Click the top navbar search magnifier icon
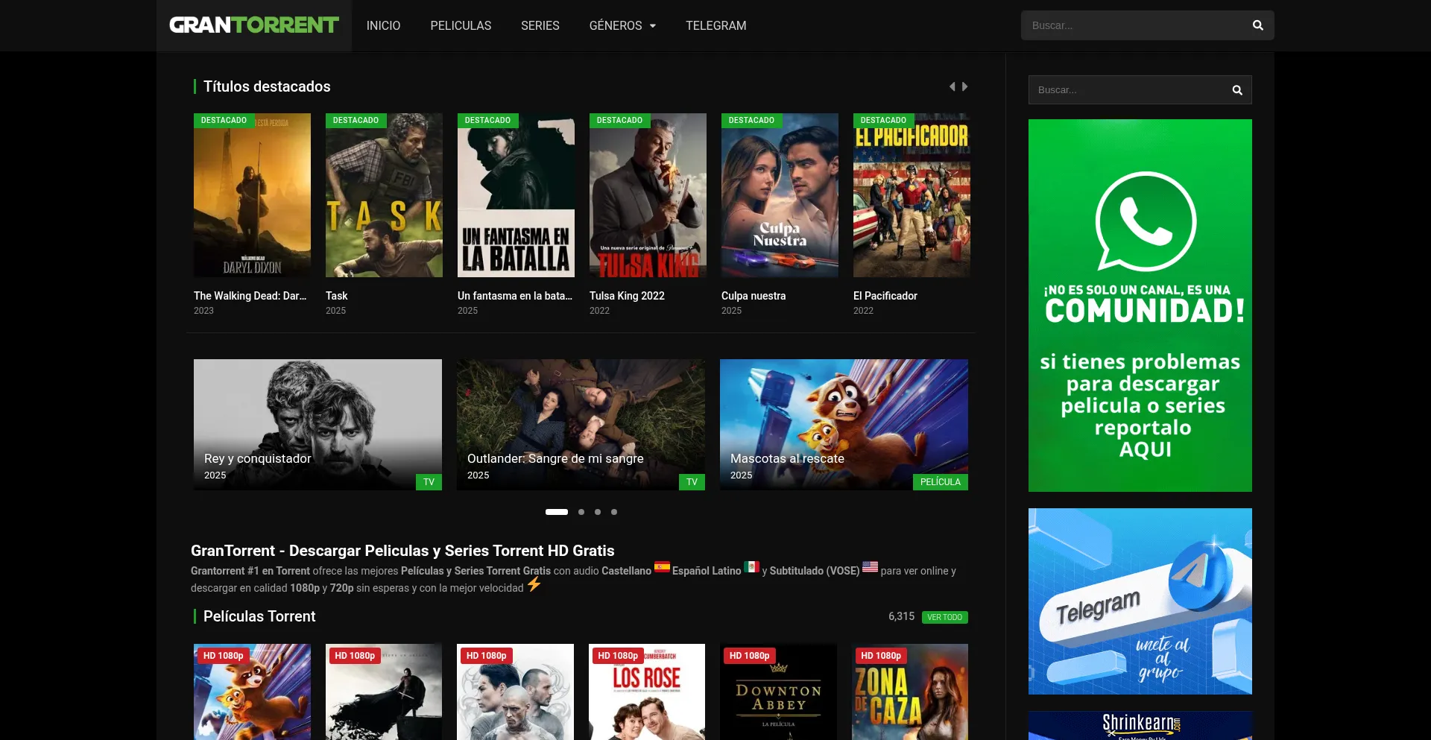The image size is (1431, 740). 1257,25
